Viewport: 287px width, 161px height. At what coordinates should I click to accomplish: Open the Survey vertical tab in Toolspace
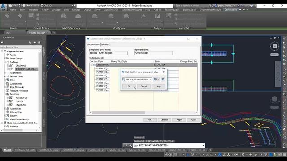[44, 99]
